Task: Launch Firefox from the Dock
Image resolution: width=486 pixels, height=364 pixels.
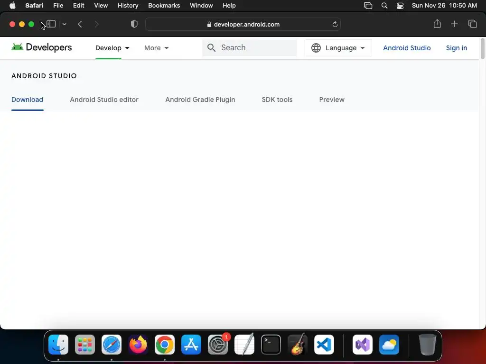Action: 138,345
